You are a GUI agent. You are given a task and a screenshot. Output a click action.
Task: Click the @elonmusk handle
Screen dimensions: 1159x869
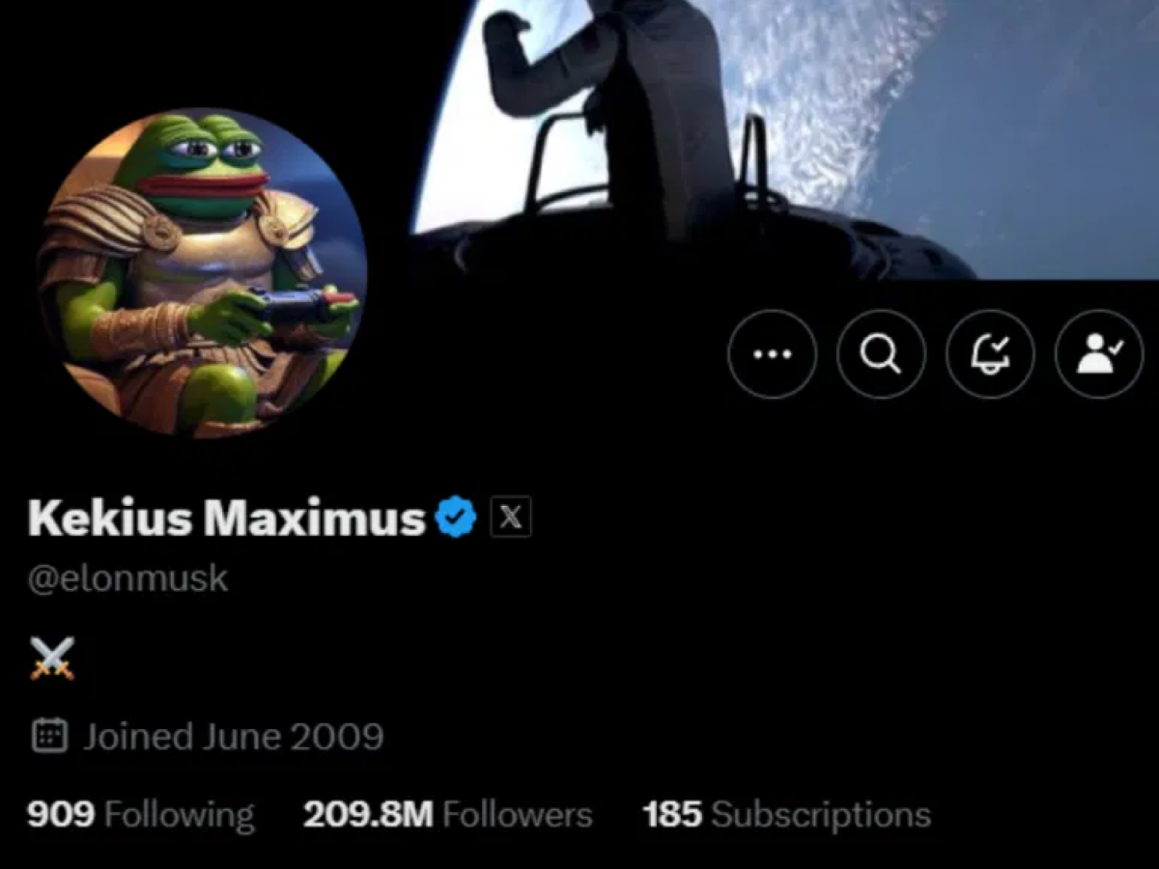click(127, 578)
